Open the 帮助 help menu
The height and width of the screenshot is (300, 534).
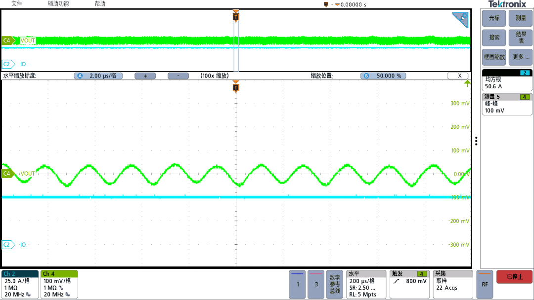click(x=100, y=4)
